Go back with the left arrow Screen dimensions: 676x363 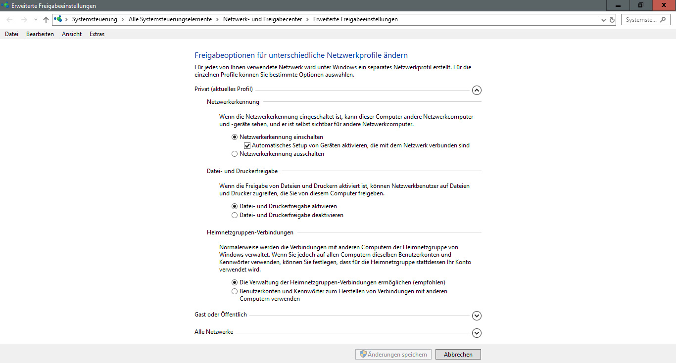click(10, 20)
